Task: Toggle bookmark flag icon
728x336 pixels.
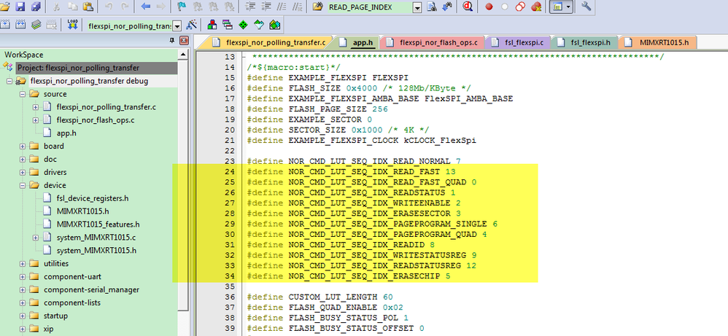Action: coord(182,7)
